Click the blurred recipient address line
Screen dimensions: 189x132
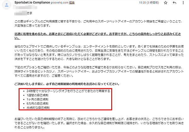pyautogui.click(x=25, y=7)
